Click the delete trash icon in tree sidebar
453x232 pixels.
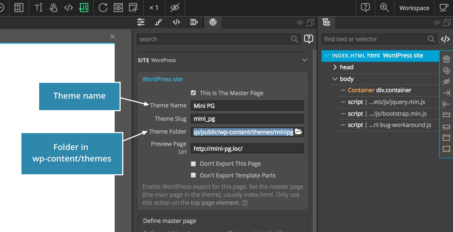point(446,59)
